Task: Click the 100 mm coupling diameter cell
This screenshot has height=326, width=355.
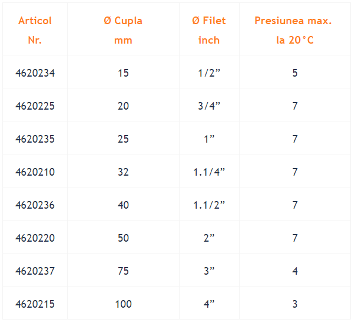Action: pos(123,304)
